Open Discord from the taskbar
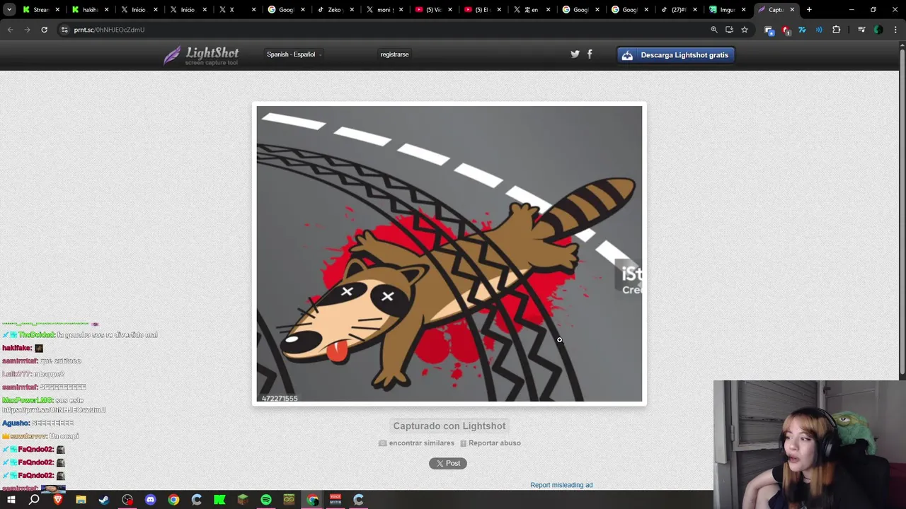 (150, 500)
